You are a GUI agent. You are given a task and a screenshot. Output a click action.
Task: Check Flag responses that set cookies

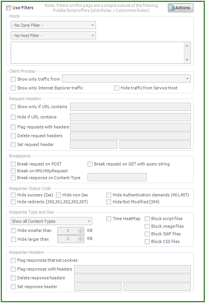click(13, 260)
